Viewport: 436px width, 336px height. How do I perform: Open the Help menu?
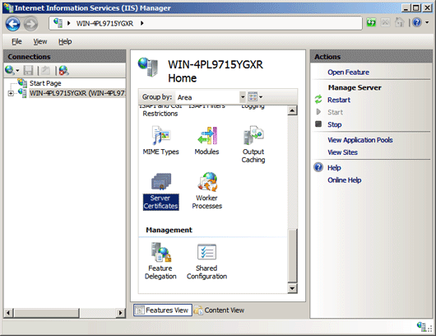pos(65,41)
